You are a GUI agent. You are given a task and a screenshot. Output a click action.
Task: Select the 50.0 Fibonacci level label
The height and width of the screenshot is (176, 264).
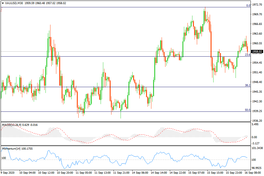pyautogui.click(x=248, y=110)
